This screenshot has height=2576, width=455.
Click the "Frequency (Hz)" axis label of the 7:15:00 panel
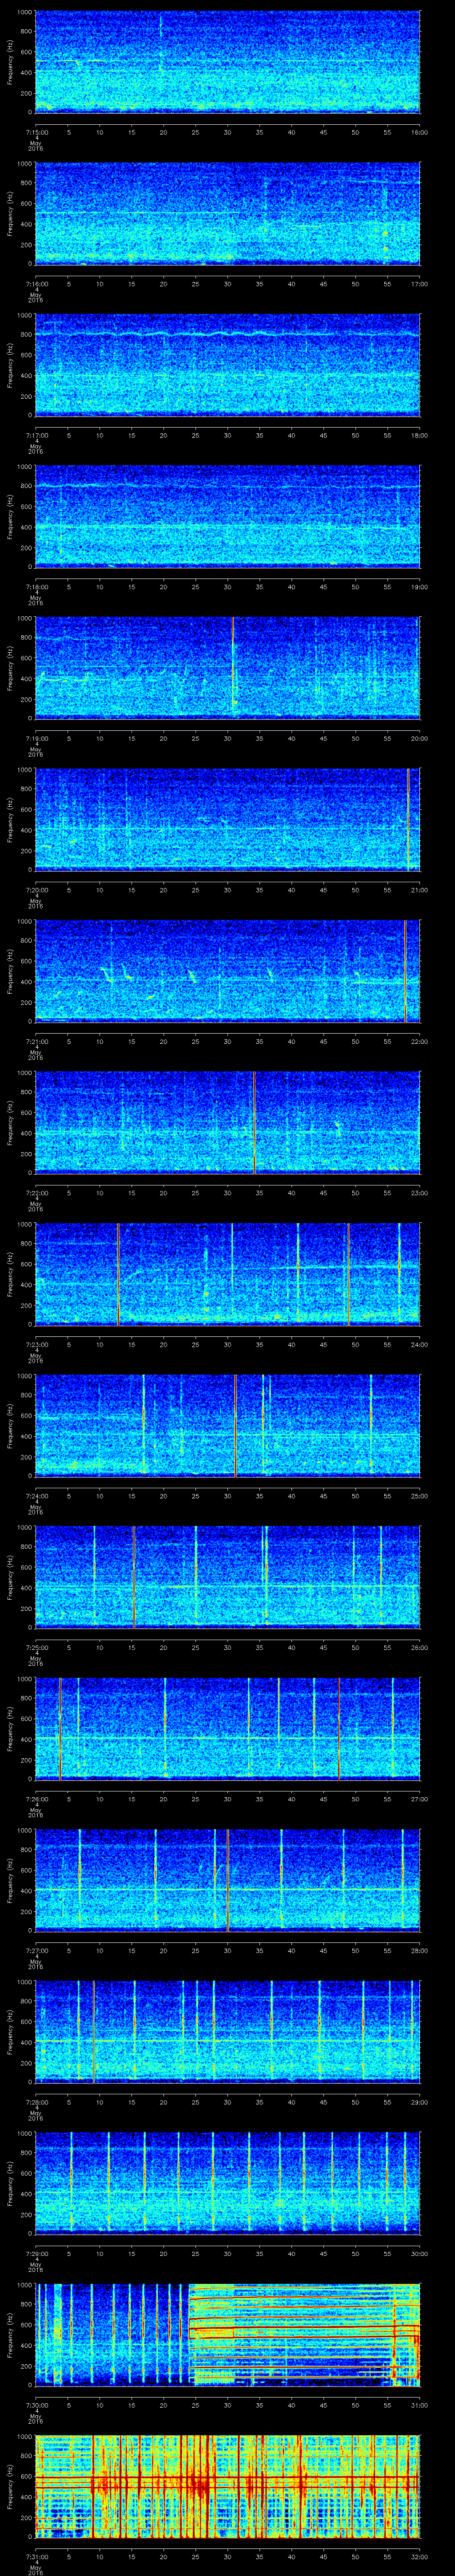coord(10,62)
